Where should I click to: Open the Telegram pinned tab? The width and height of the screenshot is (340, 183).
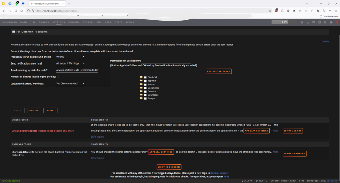[x=10, y=4]
